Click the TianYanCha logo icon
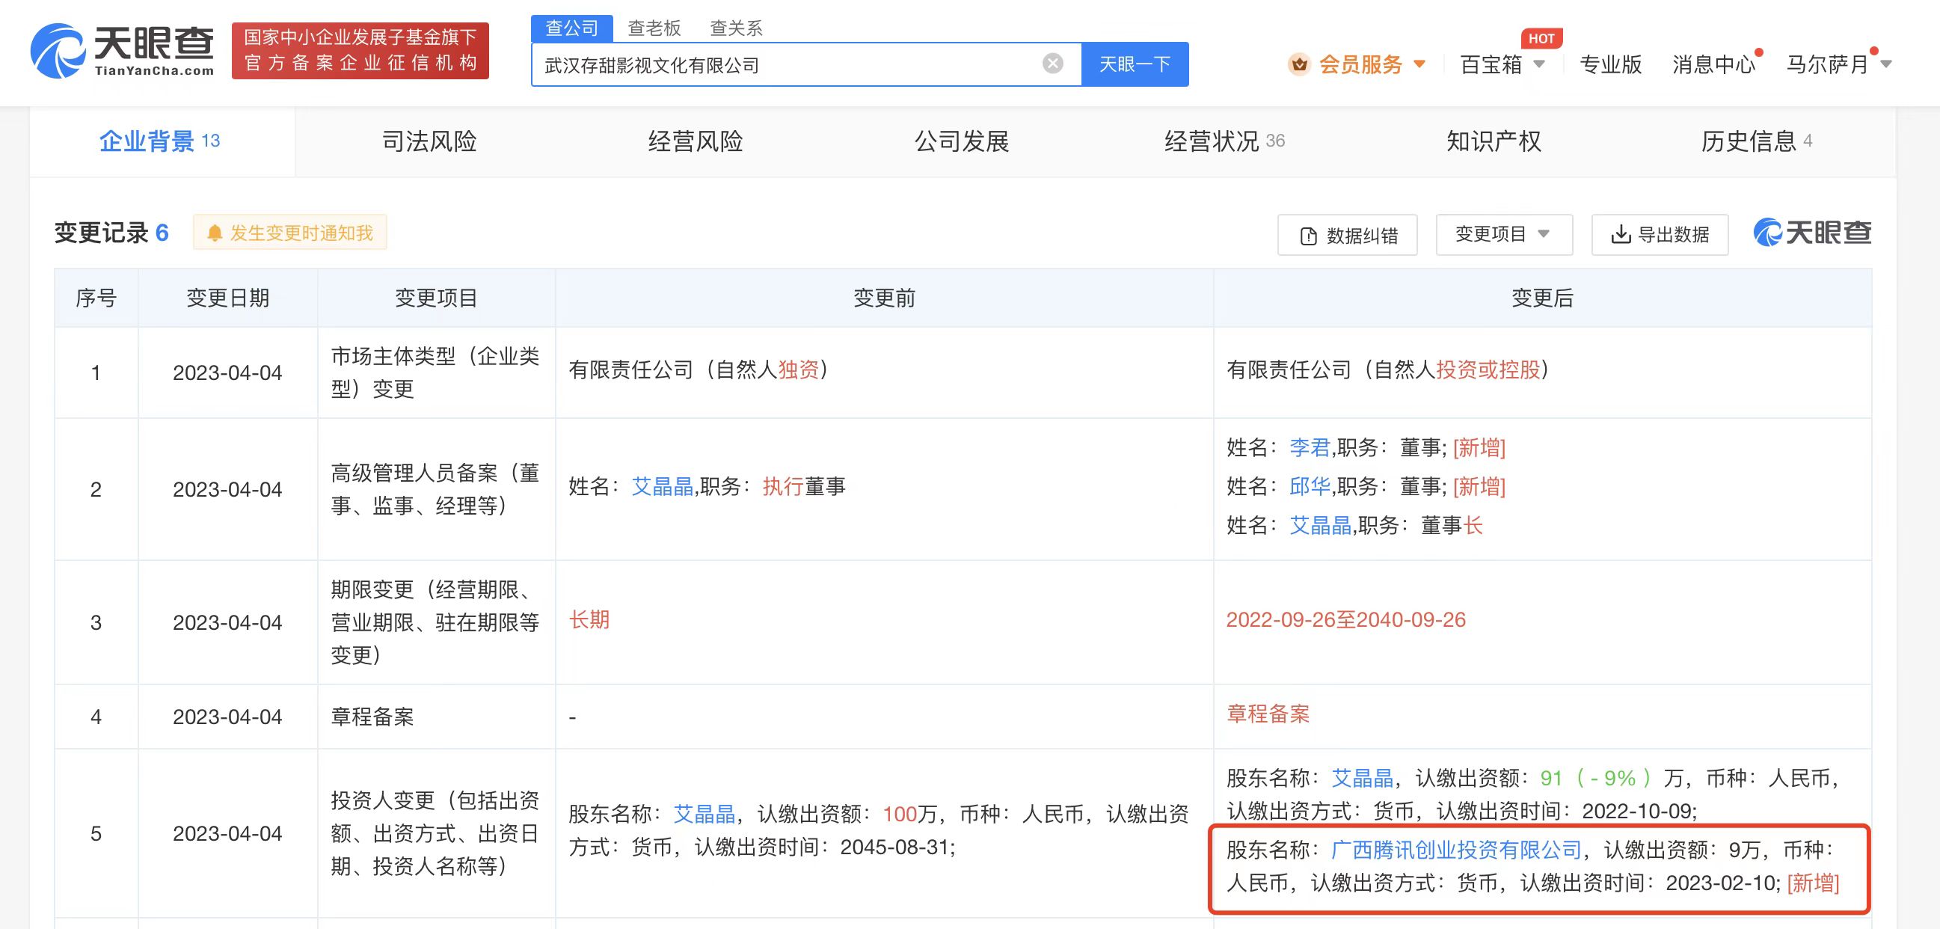Image resolution: width=1940 pixels, height=929 pixels. pos(58,51)
